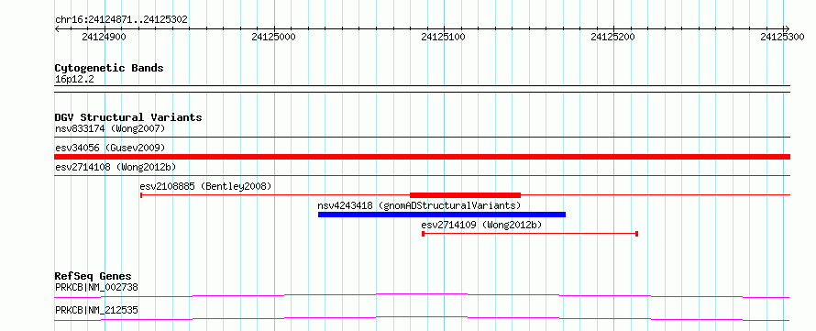
Task: Click the esv2714108 (Wong2012b) variant label
Action: [116, 167]
